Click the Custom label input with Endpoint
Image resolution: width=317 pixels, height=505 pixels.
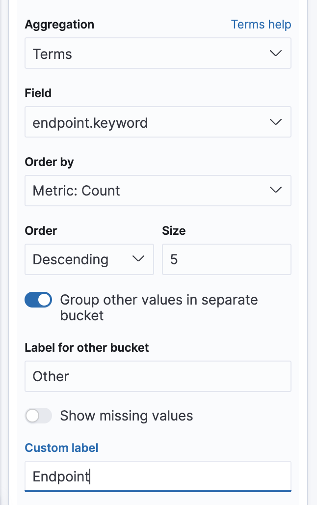158,476
